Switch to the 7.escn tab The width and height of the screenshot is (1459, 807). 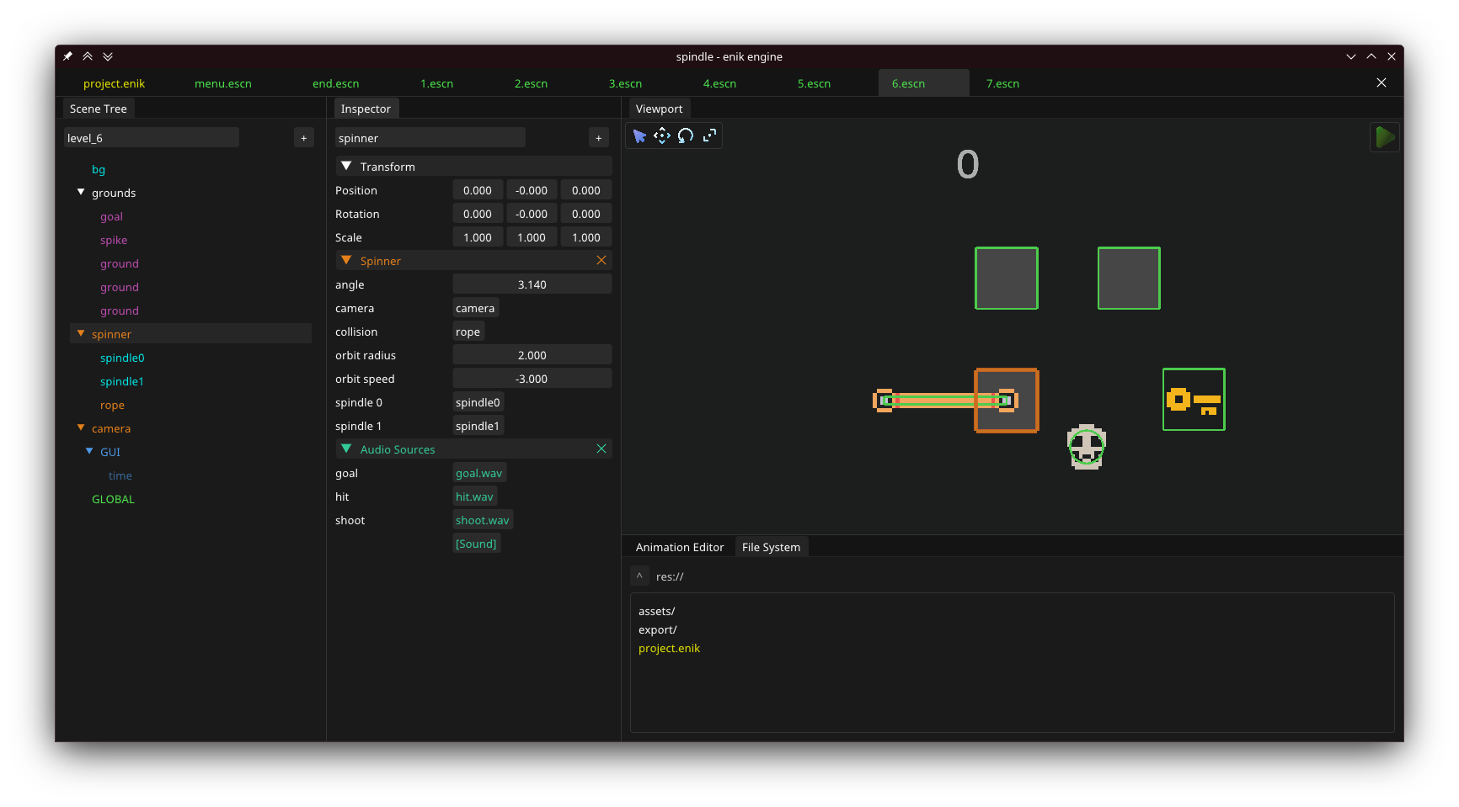(1002, 84)
